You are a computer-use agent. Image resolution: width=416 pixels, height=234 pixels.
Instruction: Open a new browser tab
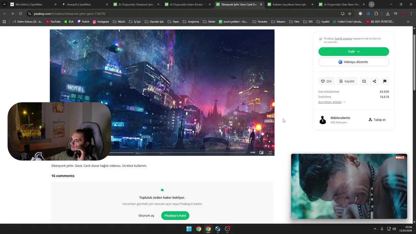371,5
